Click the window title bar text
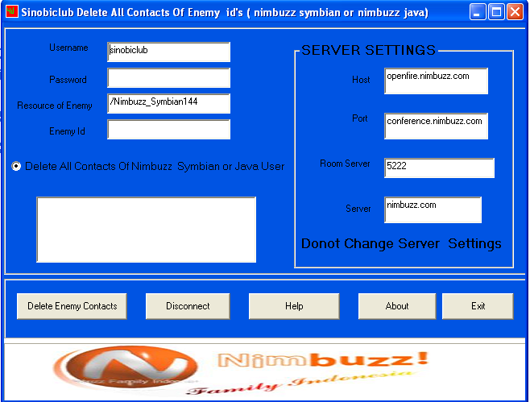Image resolution: width=530 pixels, height=402 pixels. [x=225, y=13]
